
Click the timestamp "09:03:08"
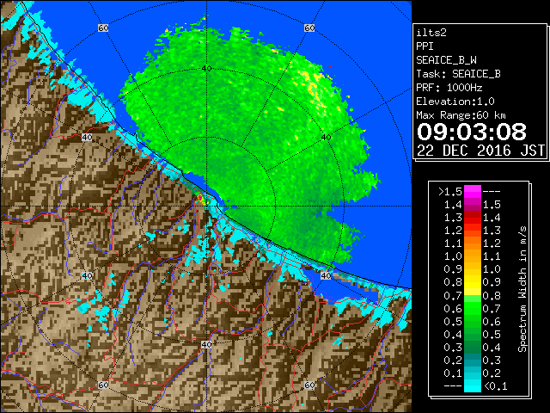coord(472,132)
